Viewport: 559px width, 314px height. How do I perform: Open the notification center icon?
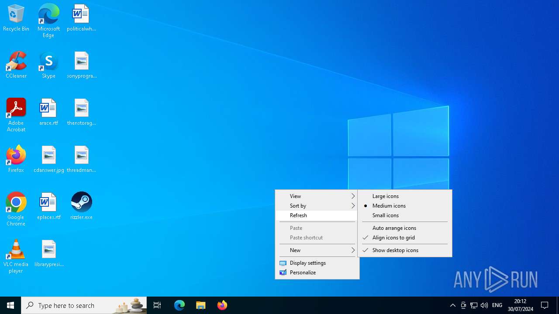545,305
